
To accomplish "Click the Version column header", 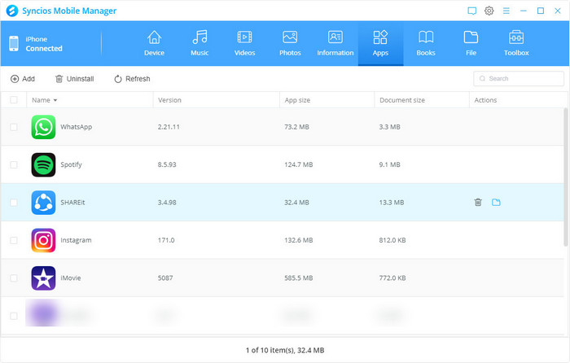I will point(169,100).
